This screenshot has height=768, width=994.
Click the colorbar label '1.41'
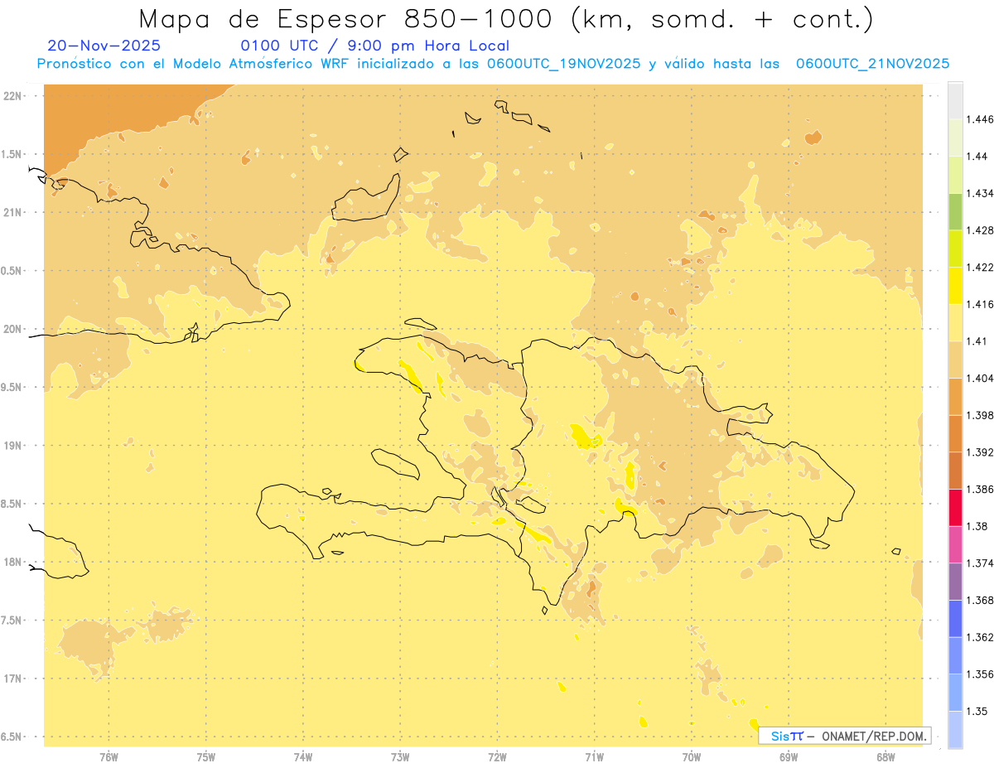click(x=977, y=341)
